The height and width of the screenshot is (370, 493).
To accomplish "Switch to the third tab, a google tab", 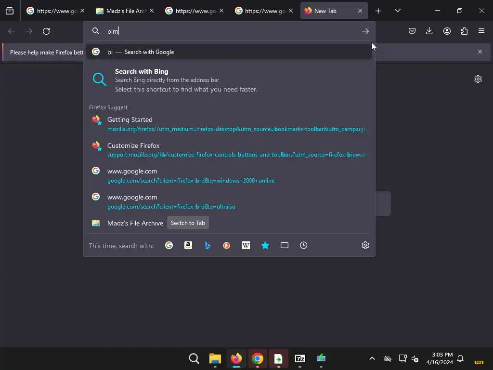I will [x=195, y=11].
